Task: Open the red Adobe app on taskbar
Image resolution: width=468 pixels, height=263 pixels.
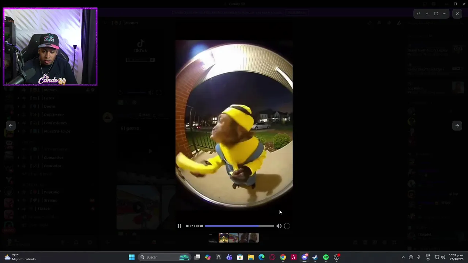Action: pos(294,257)
